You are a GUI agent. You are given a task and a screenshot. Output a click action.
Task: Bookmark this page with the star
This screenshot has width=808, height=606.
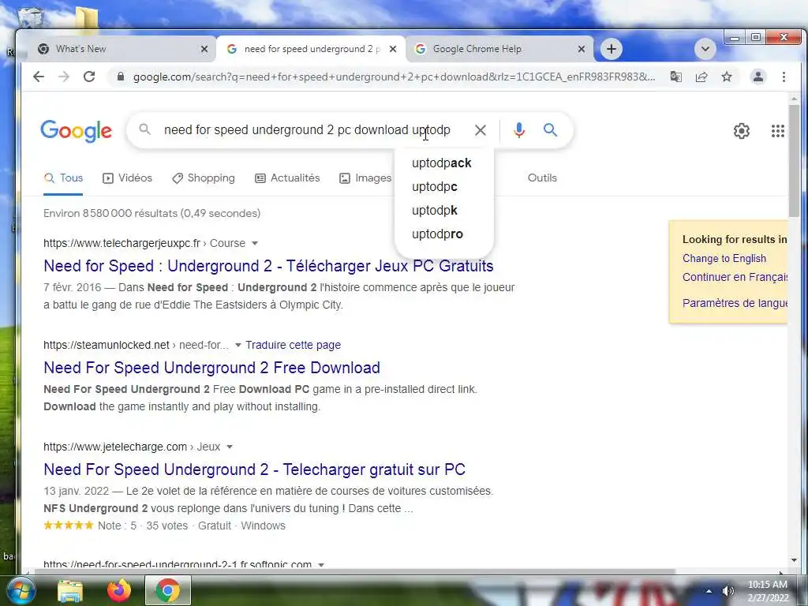click(x=727, y=77)
